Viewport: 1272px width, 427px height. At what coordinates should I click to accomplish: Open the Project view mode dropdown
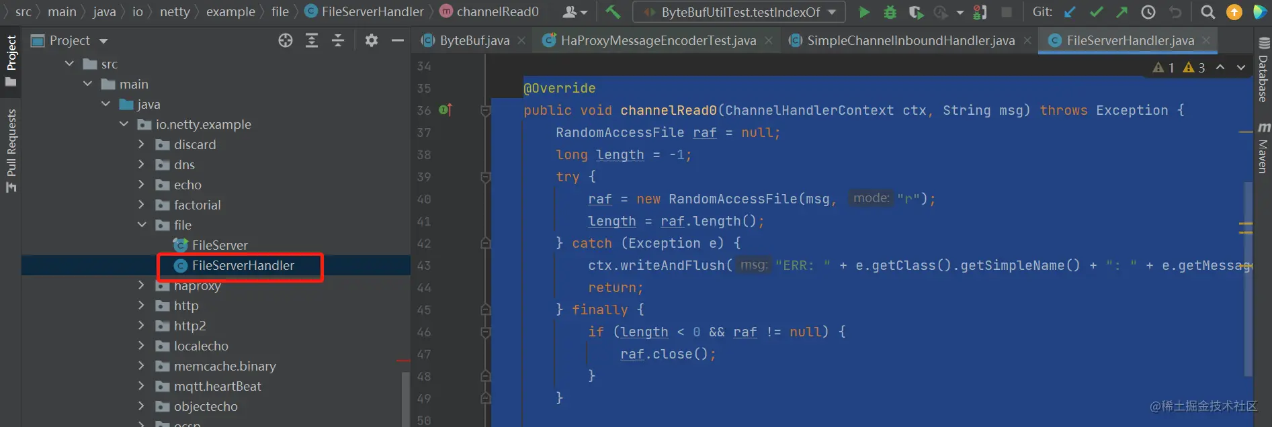103,41
